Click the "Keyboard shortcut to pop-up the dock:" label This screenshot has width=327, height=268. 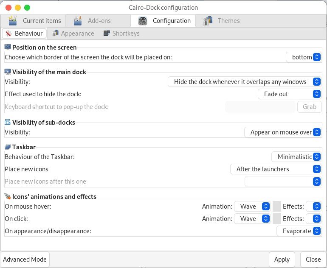(56, 107)
